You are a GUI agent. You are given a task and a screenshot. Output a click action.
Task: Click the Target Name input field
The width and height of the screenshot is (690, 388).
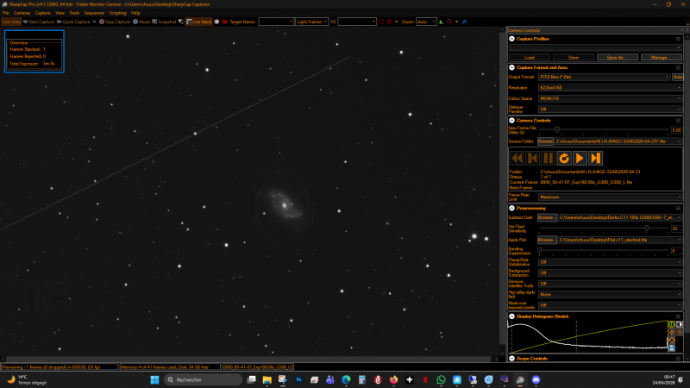276,22
